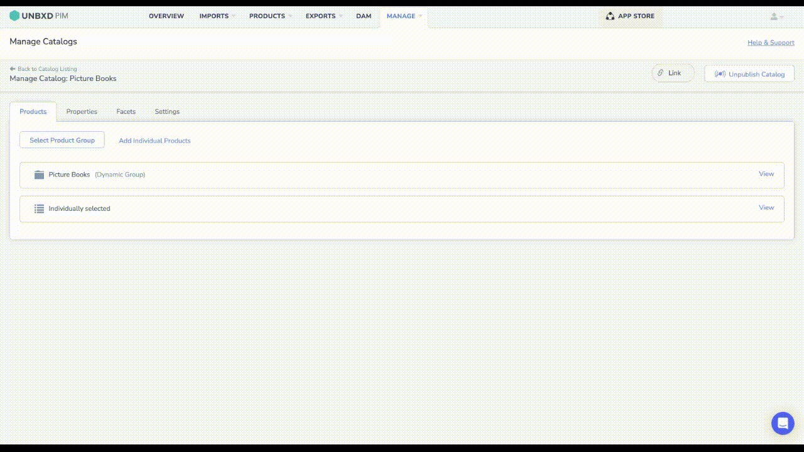The height and width of the screenshot is (452, 804).
Task: Open Help & Support link
Action: coord(771,43)
